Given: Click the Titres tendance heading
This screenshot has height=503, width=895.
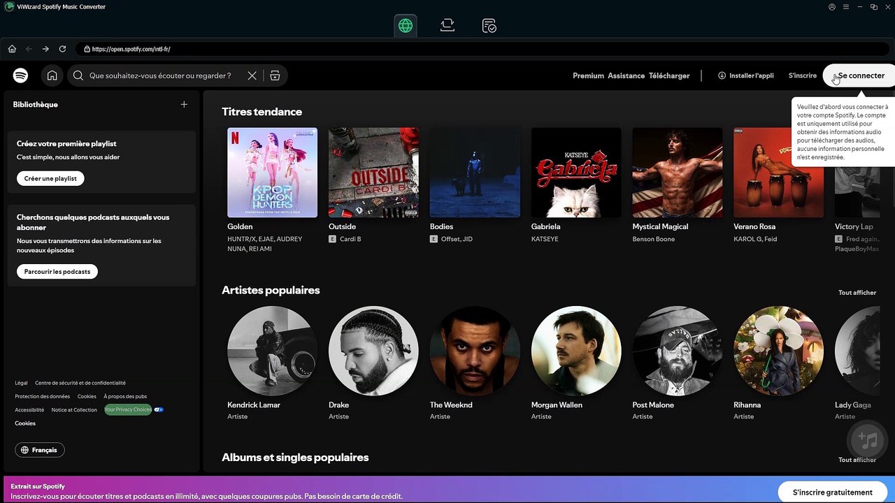Looking at the screenshot, I should [x=262, y=112].
